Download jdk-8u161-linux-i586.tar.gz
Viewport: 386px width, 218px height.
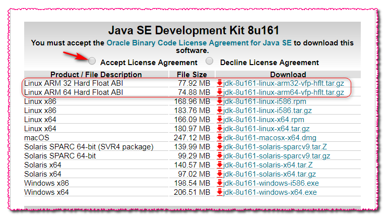pyautogui.click(x=268, y=111)
